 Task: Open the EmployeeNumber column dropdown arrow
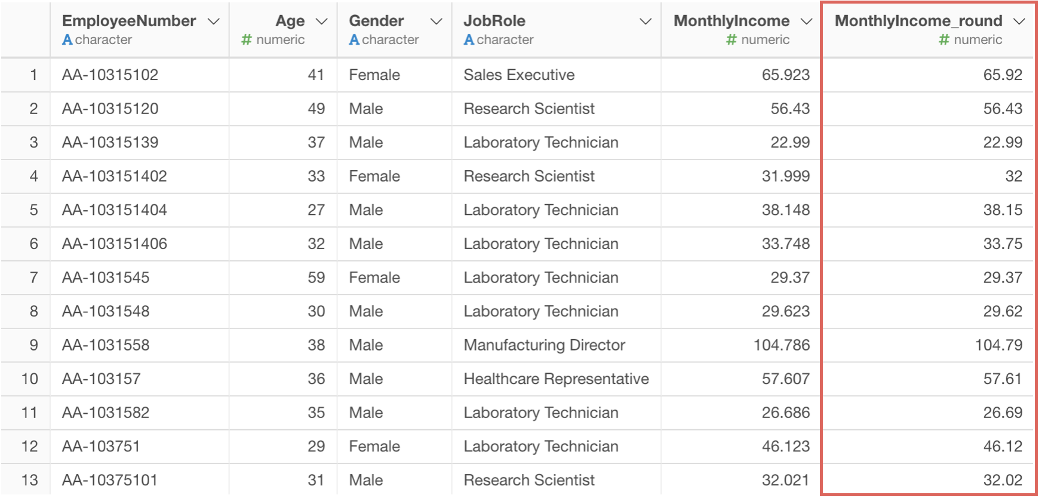coord(213,21)
